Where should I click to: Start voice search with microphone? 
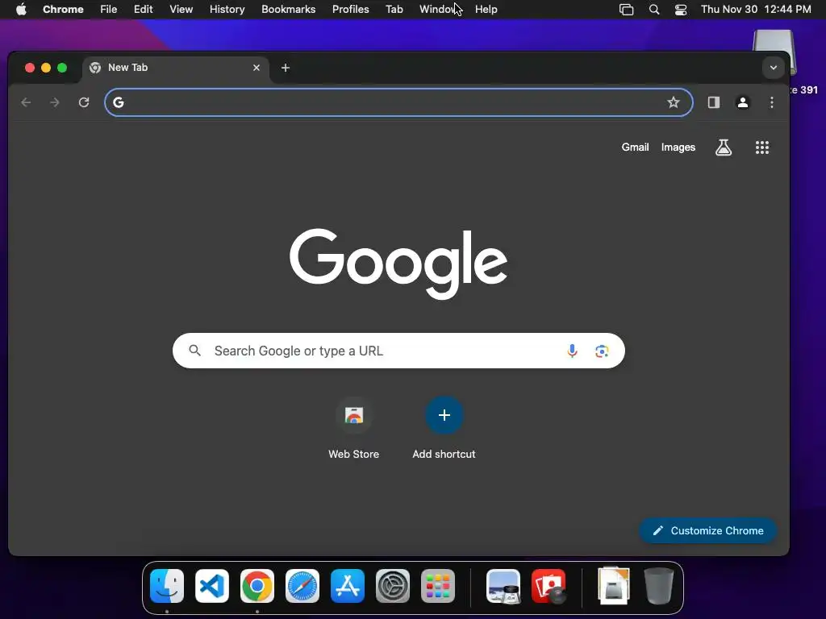[572, 351]
